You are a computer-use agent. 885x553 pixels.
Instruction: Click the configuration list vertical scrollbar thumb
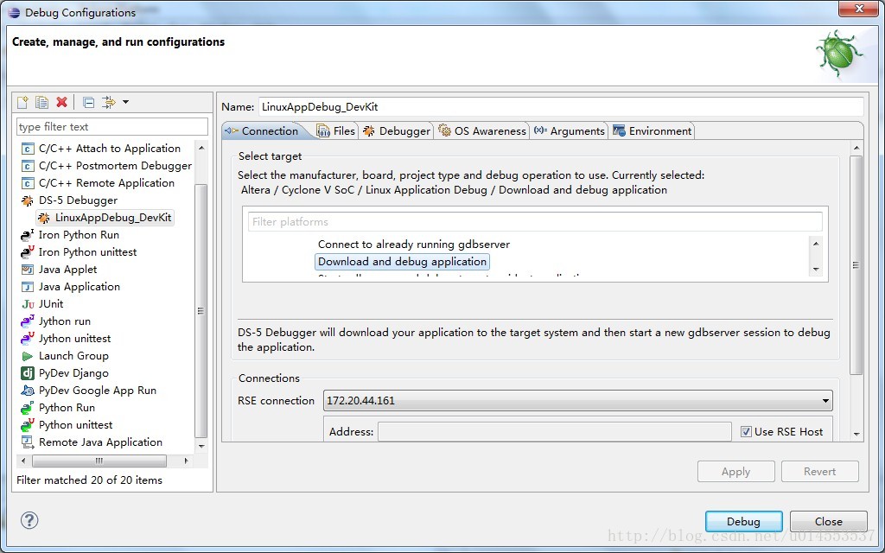click(x=201, y=310)
